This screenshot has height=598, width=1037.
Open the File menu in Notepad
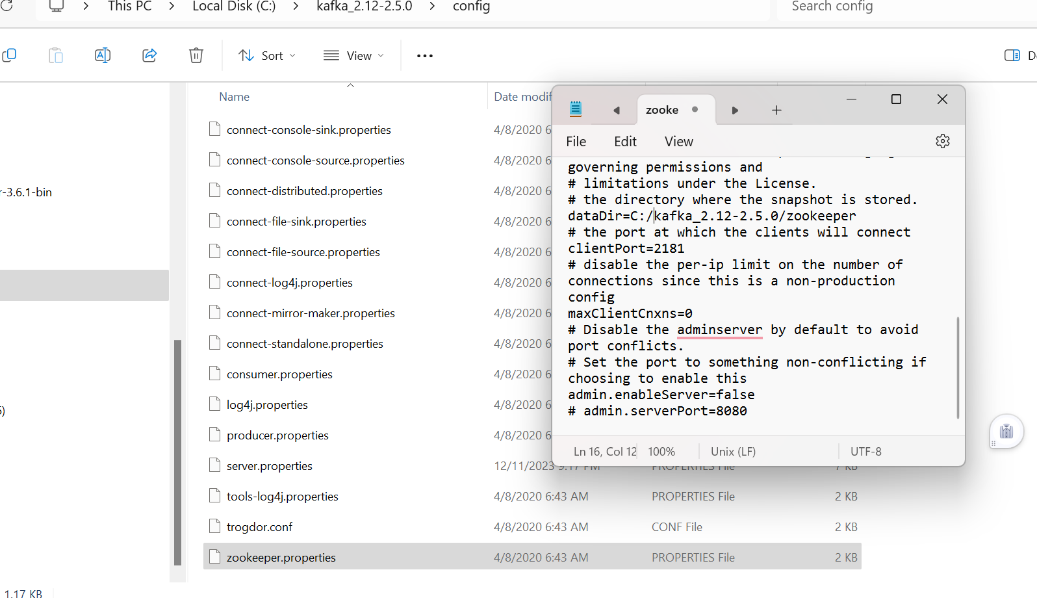576,142
